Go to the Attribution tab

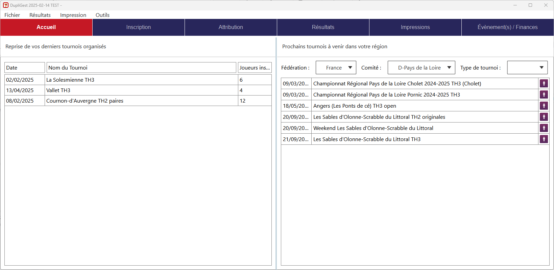click(231, 27)
